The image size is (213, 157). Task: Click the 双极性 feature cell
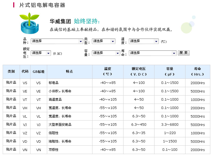70,150
